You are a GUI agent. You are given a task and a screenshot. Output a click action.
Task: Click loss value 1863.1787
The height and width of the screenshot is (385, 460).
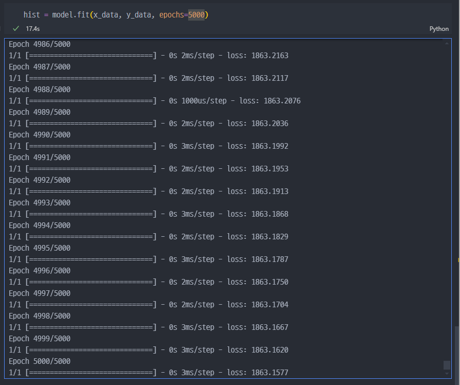click(x=270, y=259)
